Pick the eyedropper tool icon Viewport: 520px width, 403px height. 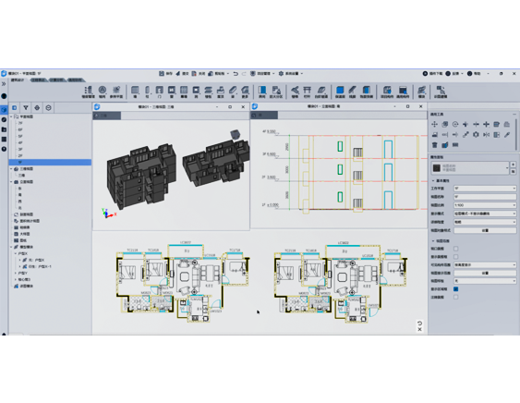tap(507, 134)
